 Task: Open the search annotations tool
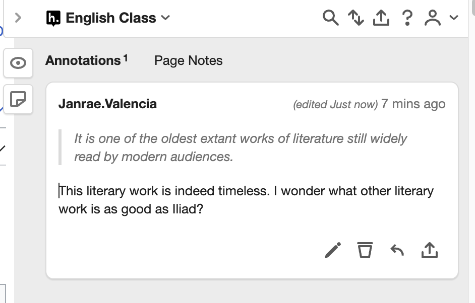tap(330, 18)
